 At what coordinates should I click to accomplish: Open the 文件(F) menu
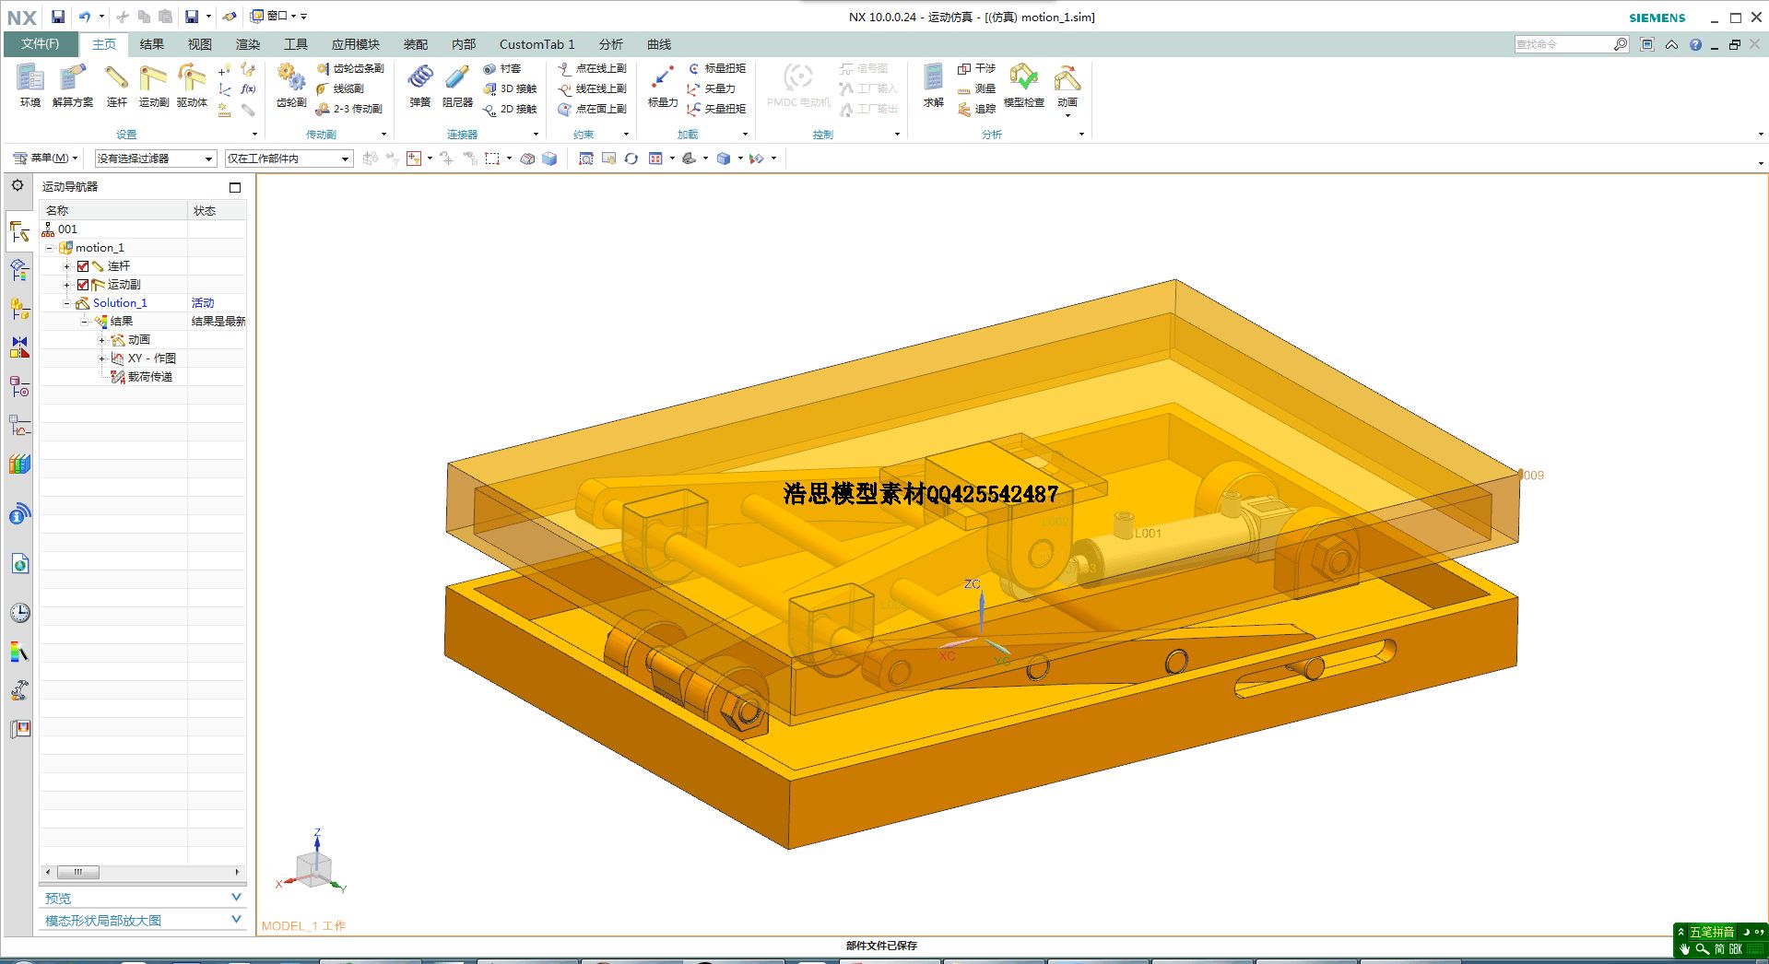click(x=40, y=44)
